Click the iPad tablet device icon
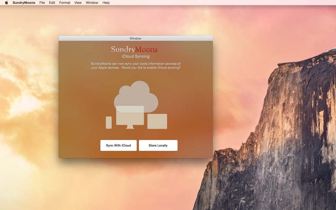The width and height of the screenshot is (336, 210). click(157, 121)
